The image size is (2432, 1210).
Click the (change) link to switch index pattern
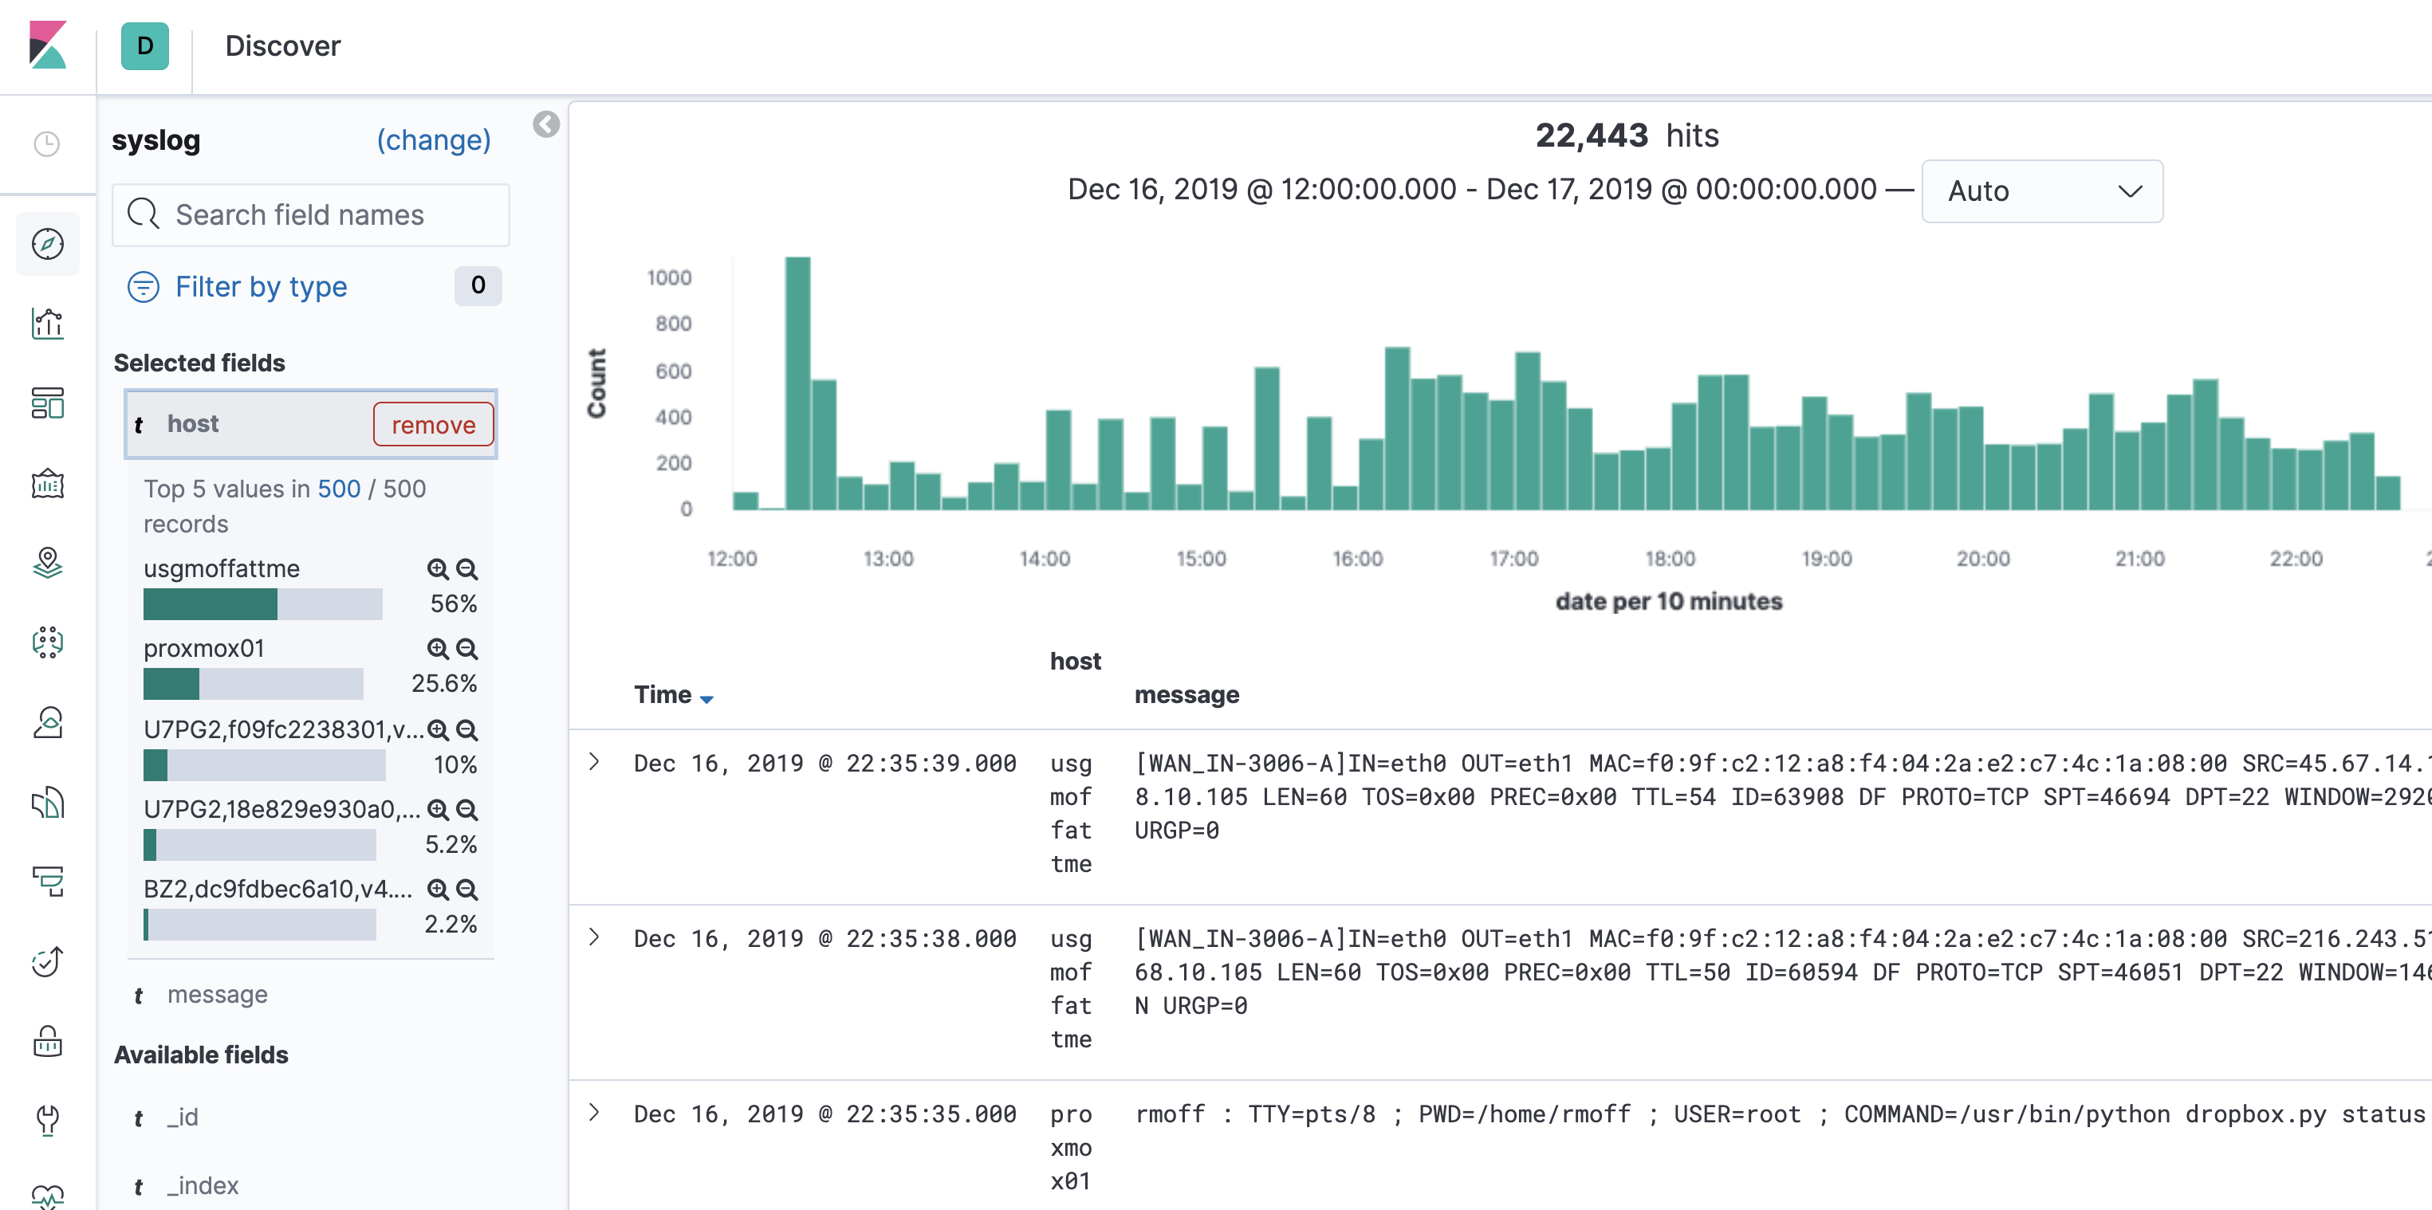[x=433, y=139]
